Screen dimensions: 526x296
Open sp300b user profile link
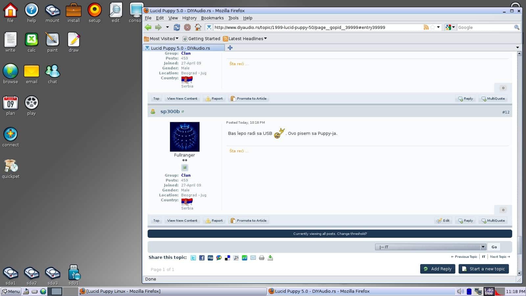(x=170, y=111)
